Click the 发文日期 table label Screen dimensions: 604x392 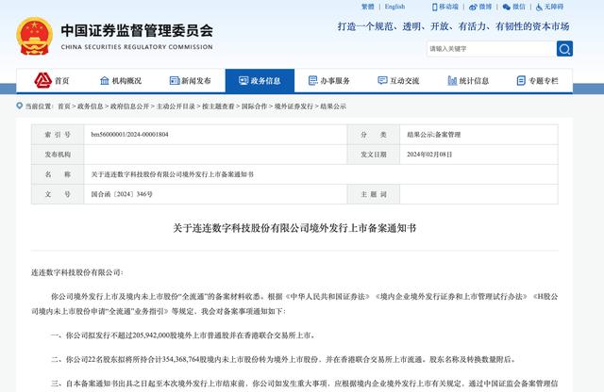374,155
